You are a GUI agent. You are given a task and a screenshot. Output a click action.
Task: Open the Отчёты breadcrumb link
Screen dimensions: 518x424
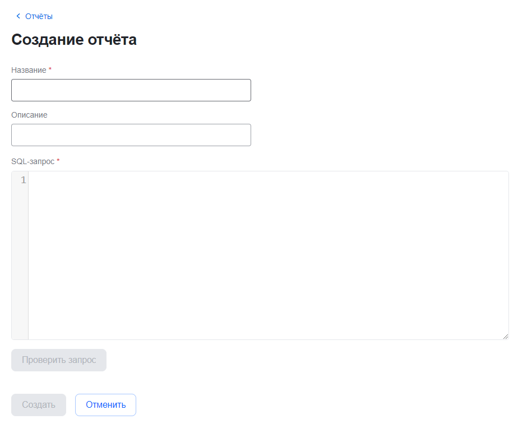(39, 16)
